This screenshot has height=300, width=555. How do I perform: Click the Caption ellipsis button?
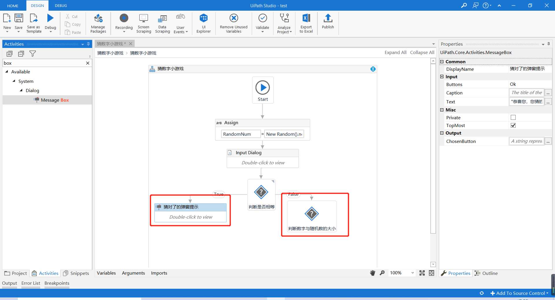[x=548, y=93]
